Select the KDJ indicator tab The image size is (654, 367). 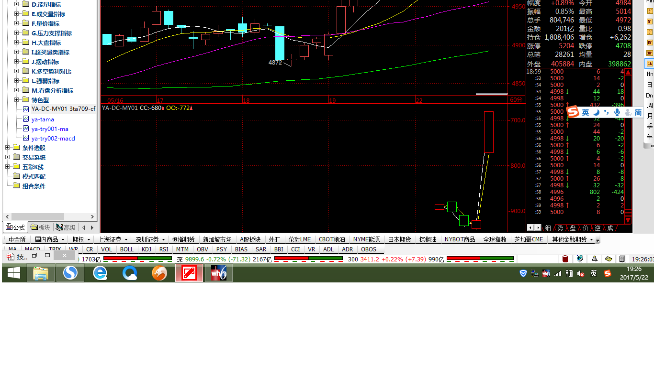[x=147, y=249]
